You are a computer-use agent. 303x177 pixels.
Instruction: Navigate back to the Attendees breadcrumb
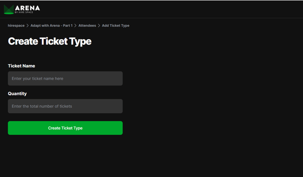click(87, 25)
